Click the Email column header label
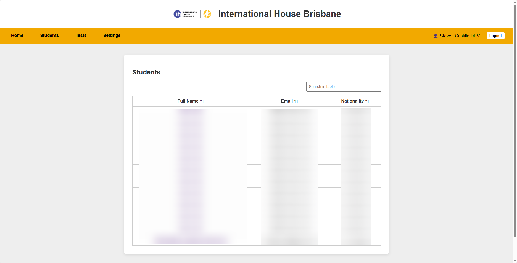The height and width of the screenshot is (263, 517). point(287,101)
